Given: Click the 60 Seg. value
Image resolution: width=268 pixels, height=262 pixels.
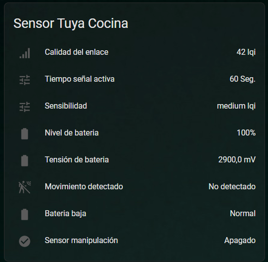Looking at the screenshot, I should pyautogui.click(x=243, y=79).
